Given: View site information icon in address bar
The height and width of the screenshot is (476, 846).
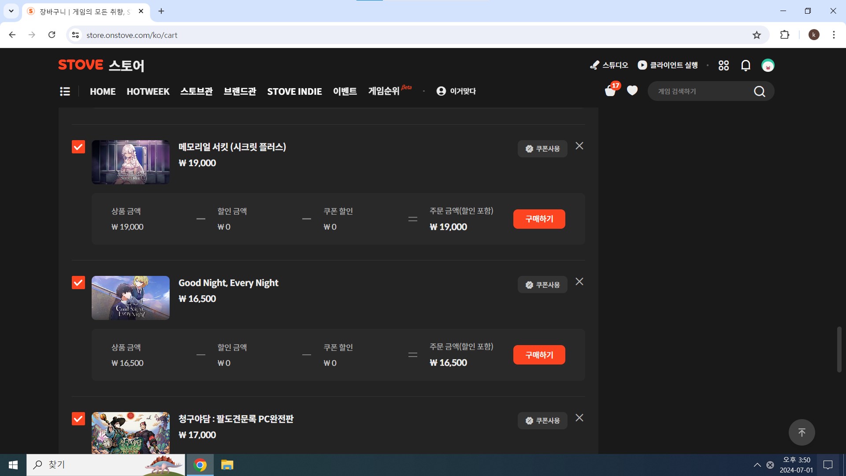Looking at the screenshot, I should pyautogui.click(x=76, y=35).
